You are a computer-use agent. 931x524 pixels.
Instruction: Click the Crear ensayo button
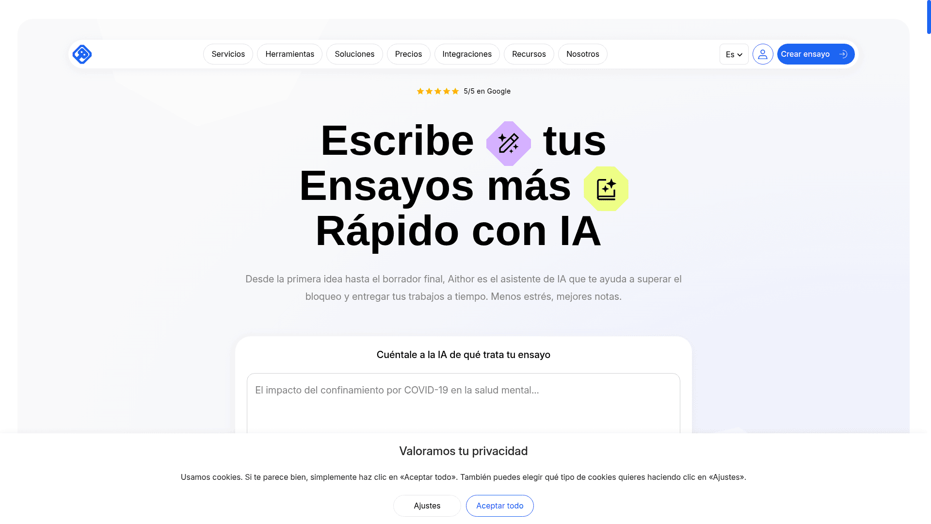(816, 54)
